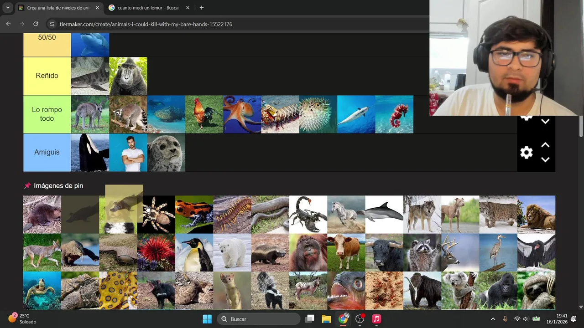This screenshot has height=328, width=584.
Task: Pick the poison dart frog image
Action: pos(194,215)
